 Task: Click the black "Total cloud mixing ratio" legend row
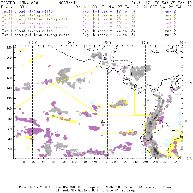coord(27,31)
